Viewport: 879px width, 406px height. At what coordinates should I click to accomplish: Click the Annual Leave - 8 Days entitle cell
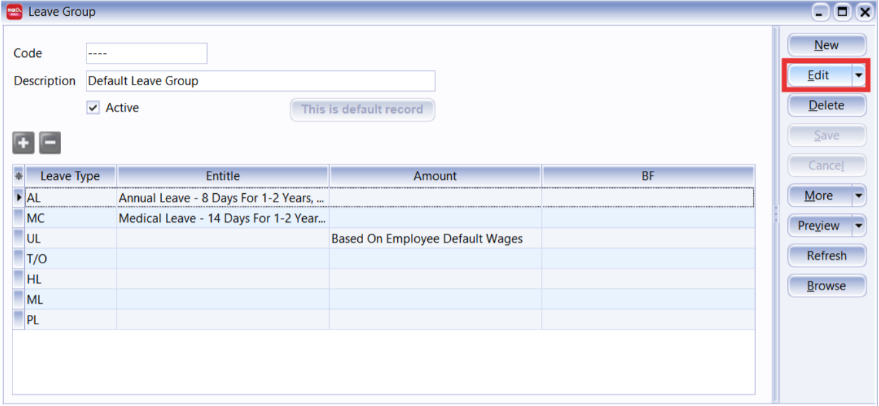click(223, 198)
